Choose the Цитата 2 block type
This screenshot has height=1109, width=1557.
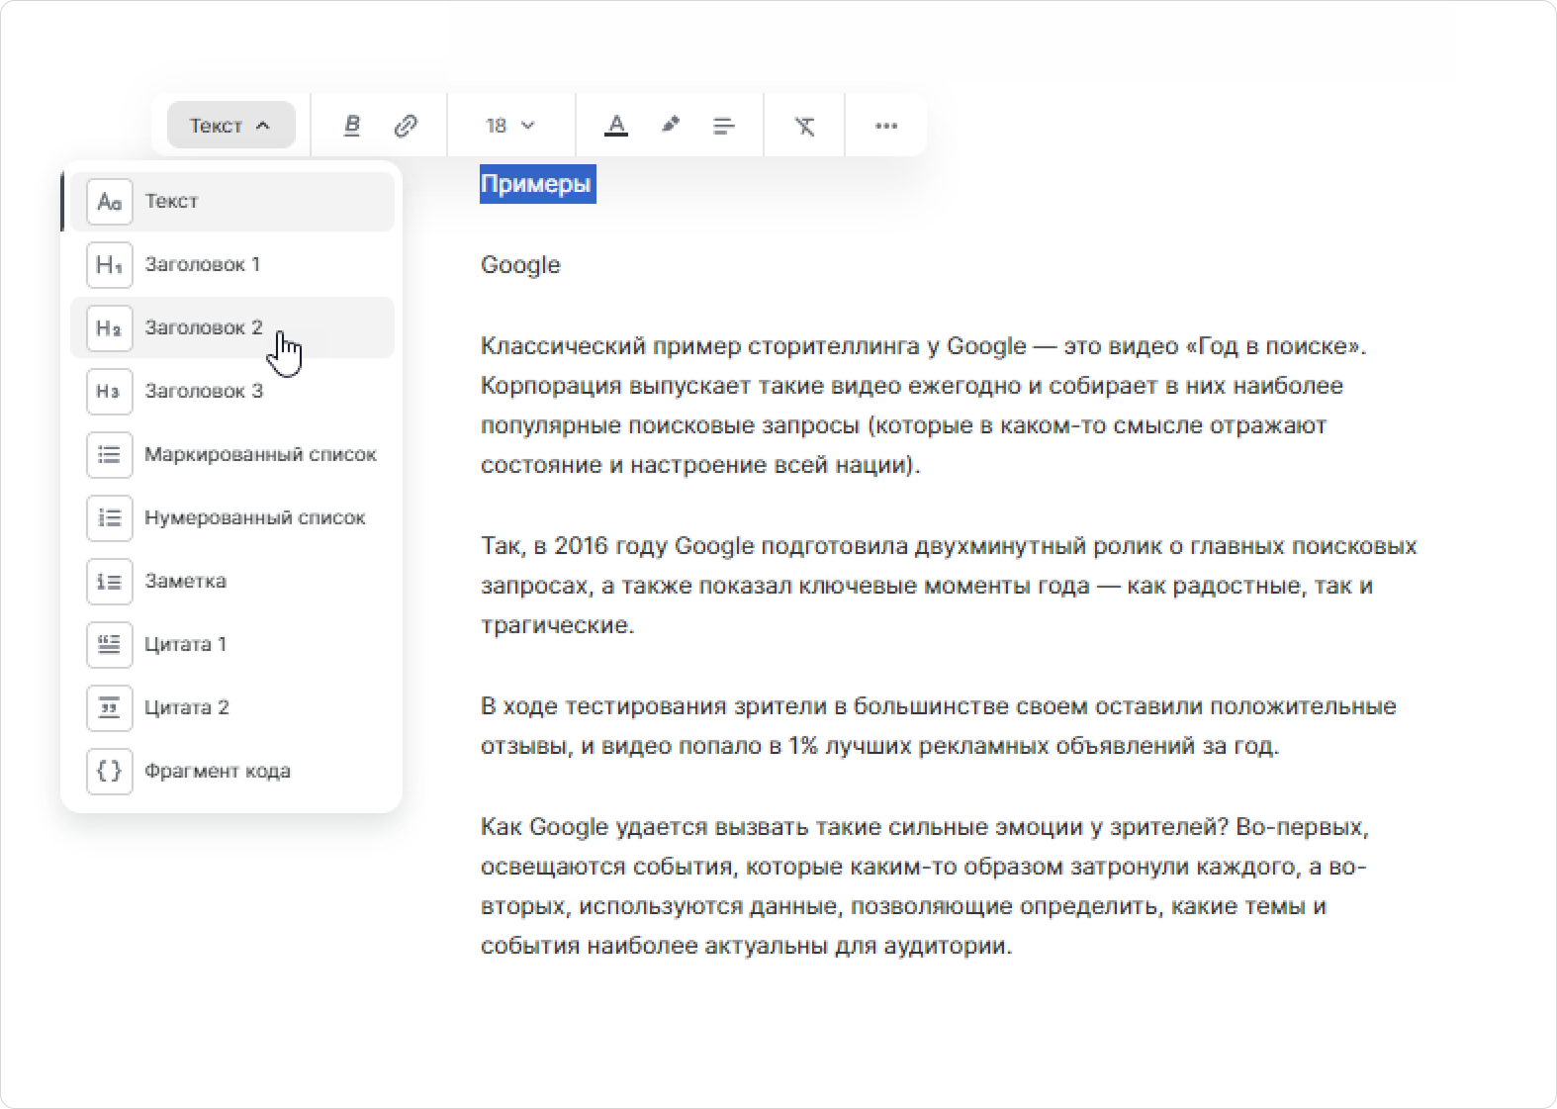(x=232, y=708)
